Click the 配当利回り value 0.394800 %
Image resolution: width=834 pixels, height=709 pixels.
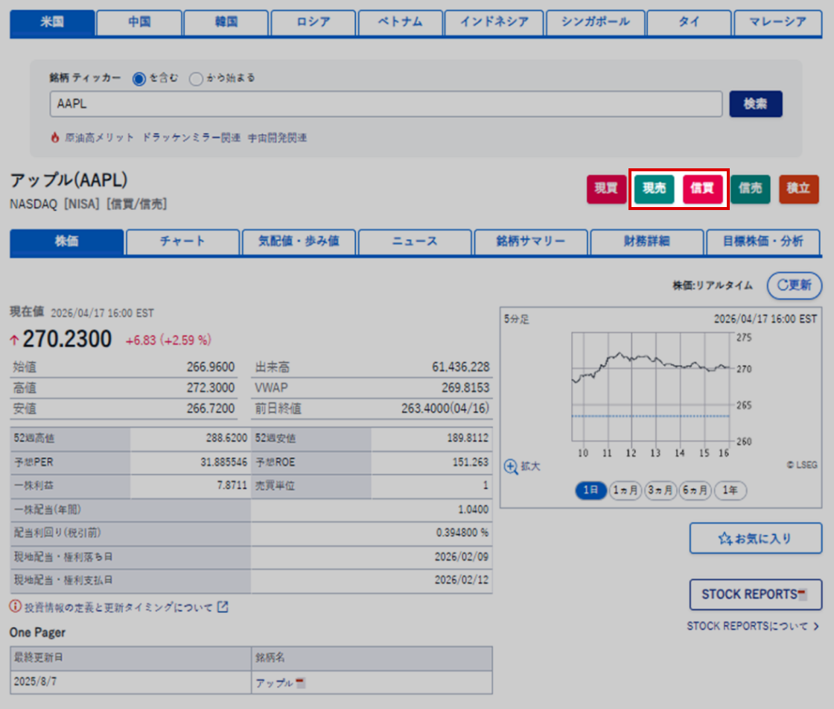click(462, 533)
